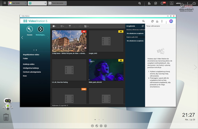The image size is (198, 129).
Task: Refresh the Urządzenie device list
Action: coord(143,26)
